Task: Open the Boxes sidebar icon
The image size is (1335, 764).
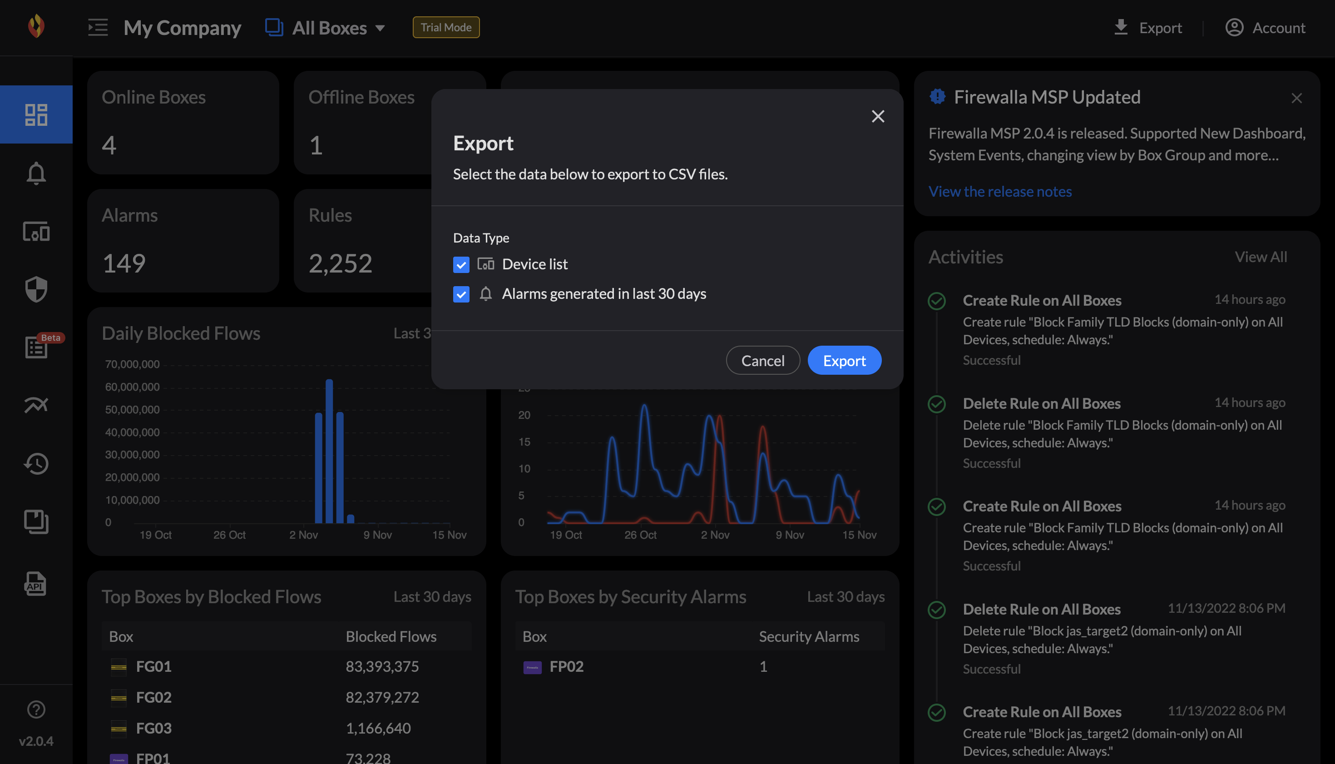Action: pos(36,521)
